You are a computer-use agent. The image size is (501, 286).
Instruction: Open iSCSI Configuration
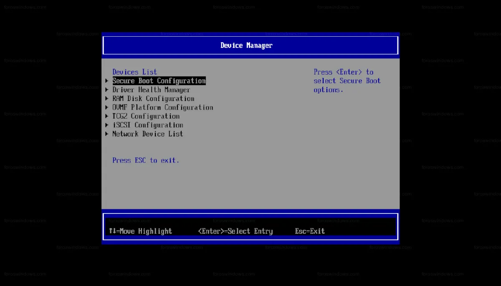coord(148,125)
